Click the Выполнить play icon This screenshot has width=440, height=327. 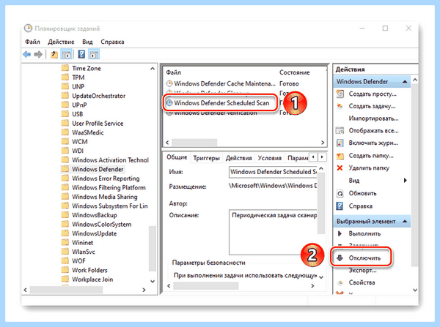[x=340, y=233]
